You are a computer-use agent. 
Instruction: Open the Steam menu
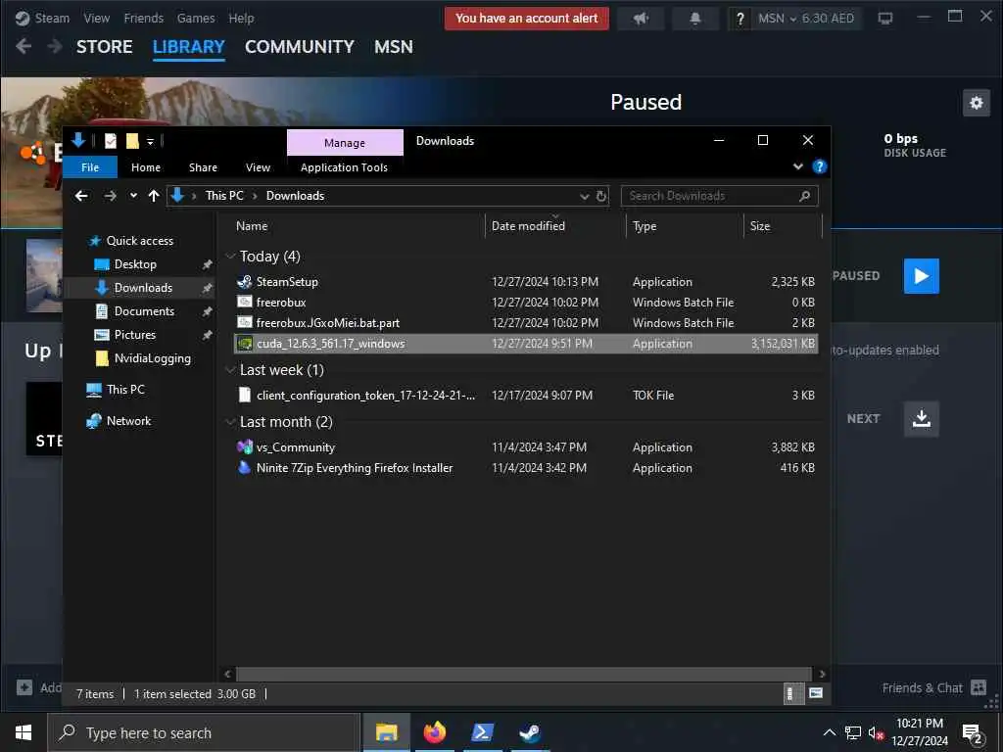(x=43, y=18)
